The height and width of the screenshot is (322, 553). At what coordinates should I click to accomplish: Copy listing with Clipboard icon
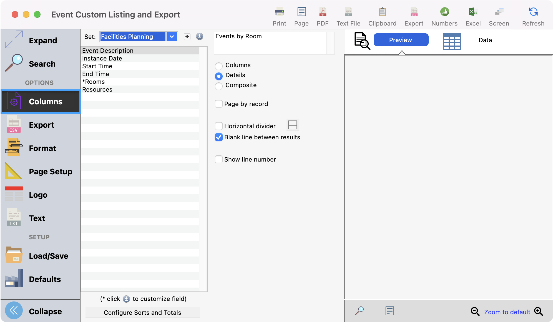pos(382,12)
